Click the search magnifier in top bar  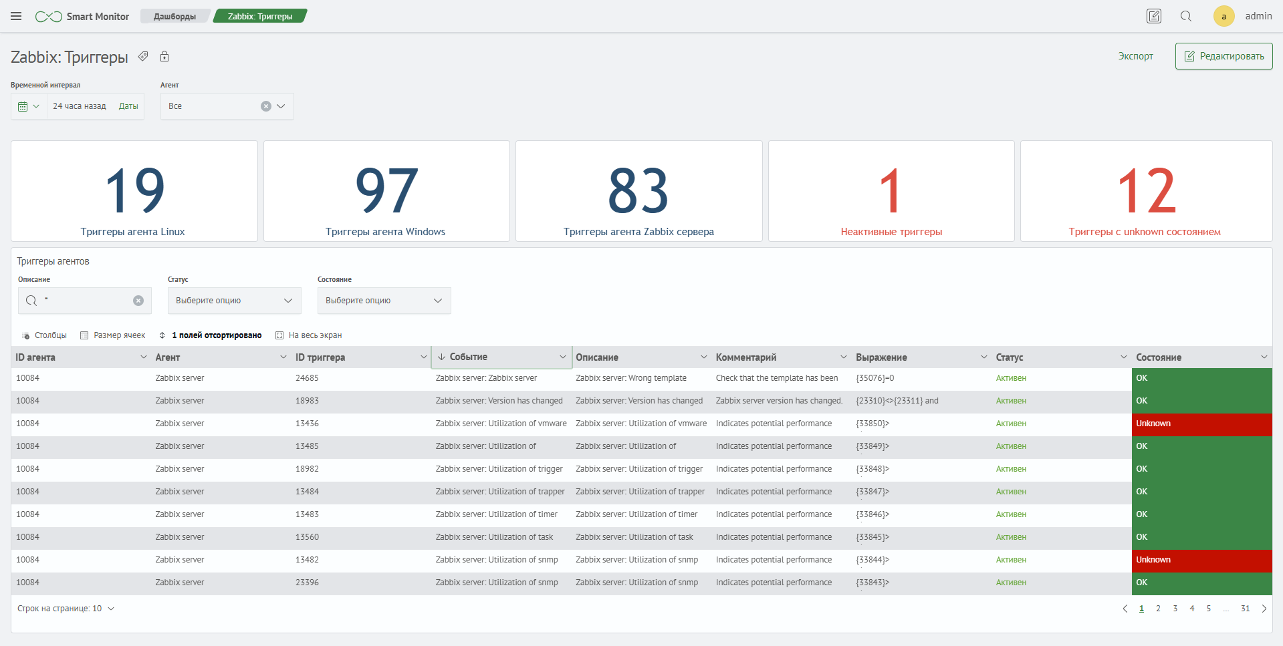pos(1185,16)
